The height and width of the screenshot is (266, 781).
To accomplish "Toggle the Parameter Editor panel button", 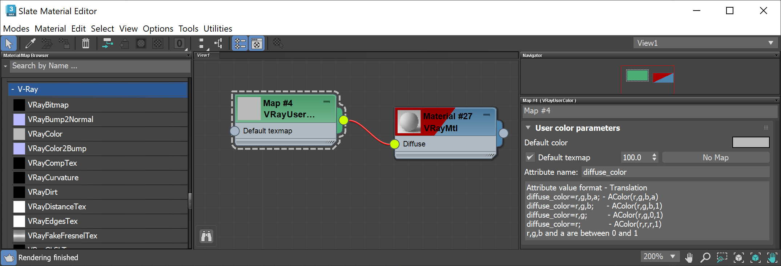I will [x=257, y=43].
